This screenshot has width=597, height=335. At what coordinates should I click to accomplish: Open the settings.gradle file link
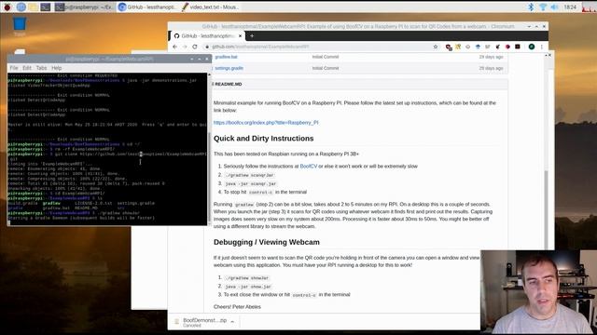[229, 68]
